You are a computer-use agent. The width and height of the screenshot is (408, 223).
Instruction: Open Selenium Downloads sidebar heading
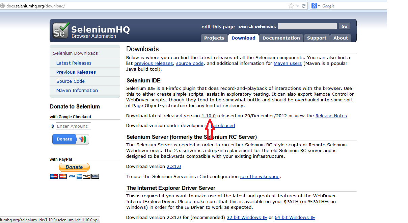[75, 53]
